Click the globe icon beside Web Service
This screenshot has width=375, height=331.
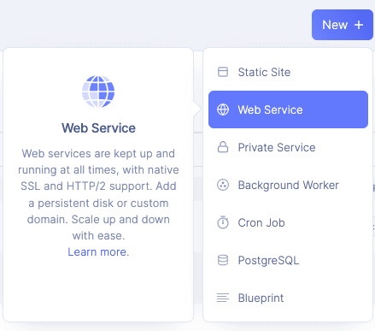[x=223, y=109]
